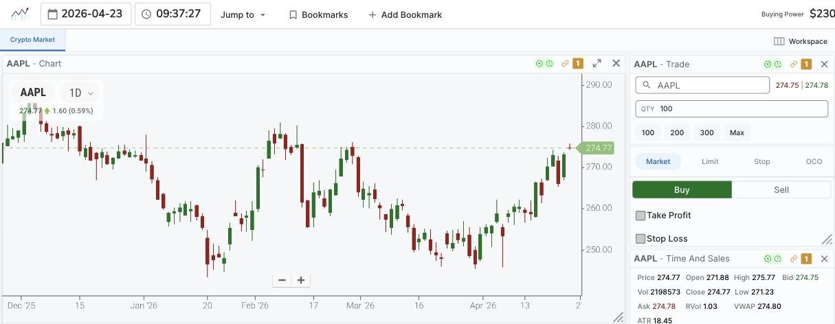
Task: Close the AAPL Trade panel
Action: pyautogui.click(x=825, y=65)
